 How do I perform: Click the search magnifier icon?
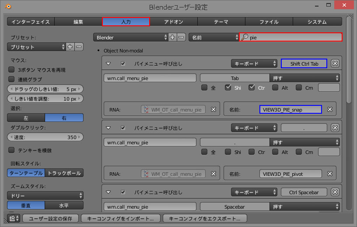pos(245,37)
